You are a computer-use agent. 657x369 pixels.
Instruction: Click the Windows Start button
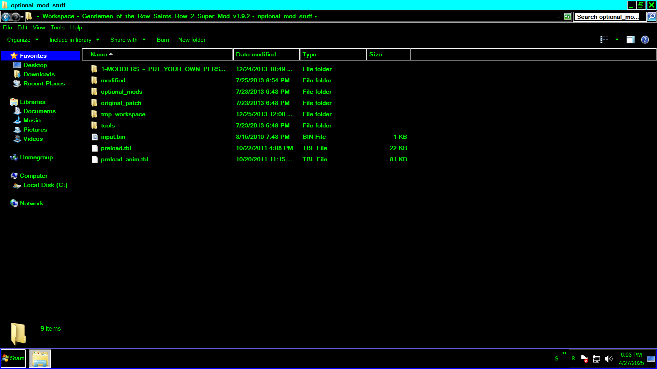click(x=13, y=358)
